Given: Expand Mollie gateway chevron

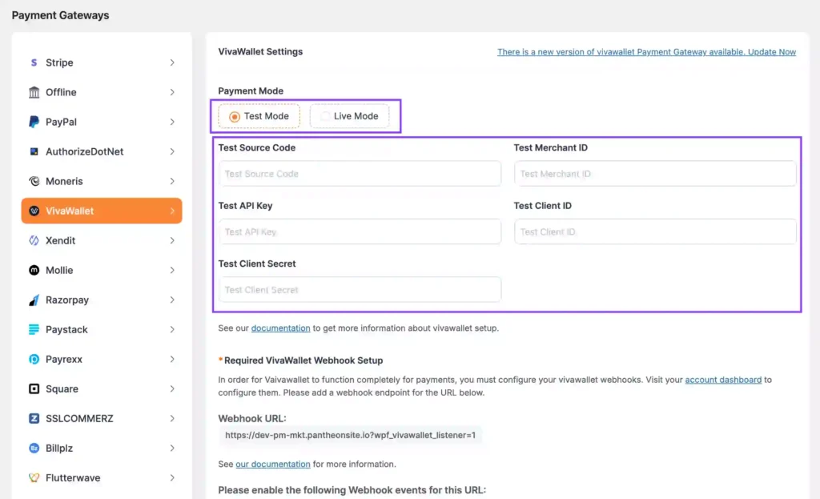Looking at the screenshot, I should click(x=172, y=271).
